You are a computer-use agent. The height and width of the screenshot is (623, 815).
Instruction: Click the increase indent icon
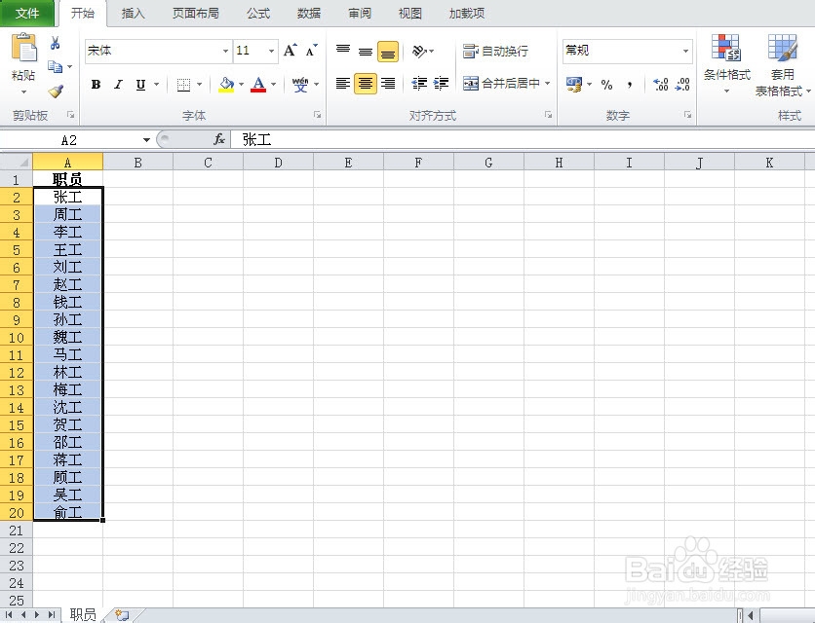(x=441, y=83)
